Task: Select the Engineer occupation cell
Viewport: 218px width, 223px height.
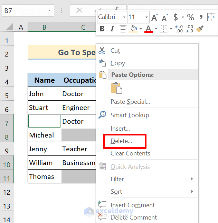Action: [78, 108]
